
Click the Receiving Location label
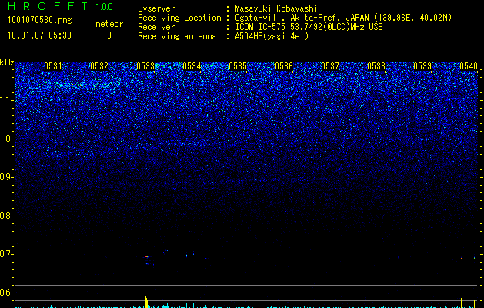click(x=179, y=18)
